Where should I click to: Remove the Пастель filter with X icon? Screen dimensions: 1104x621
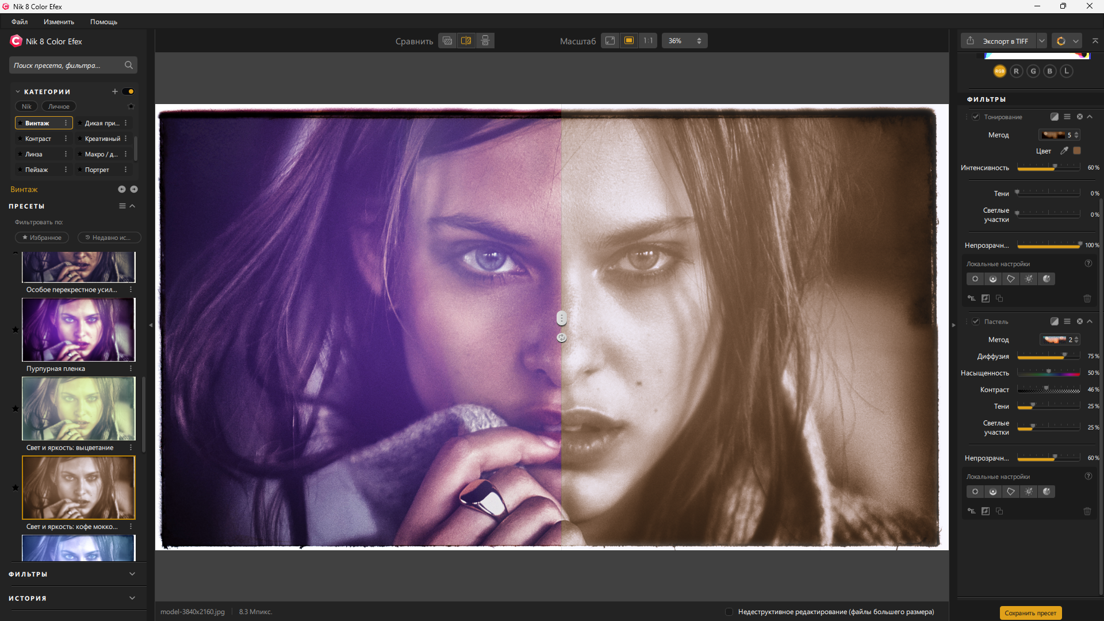click(x=1080, y=321)
